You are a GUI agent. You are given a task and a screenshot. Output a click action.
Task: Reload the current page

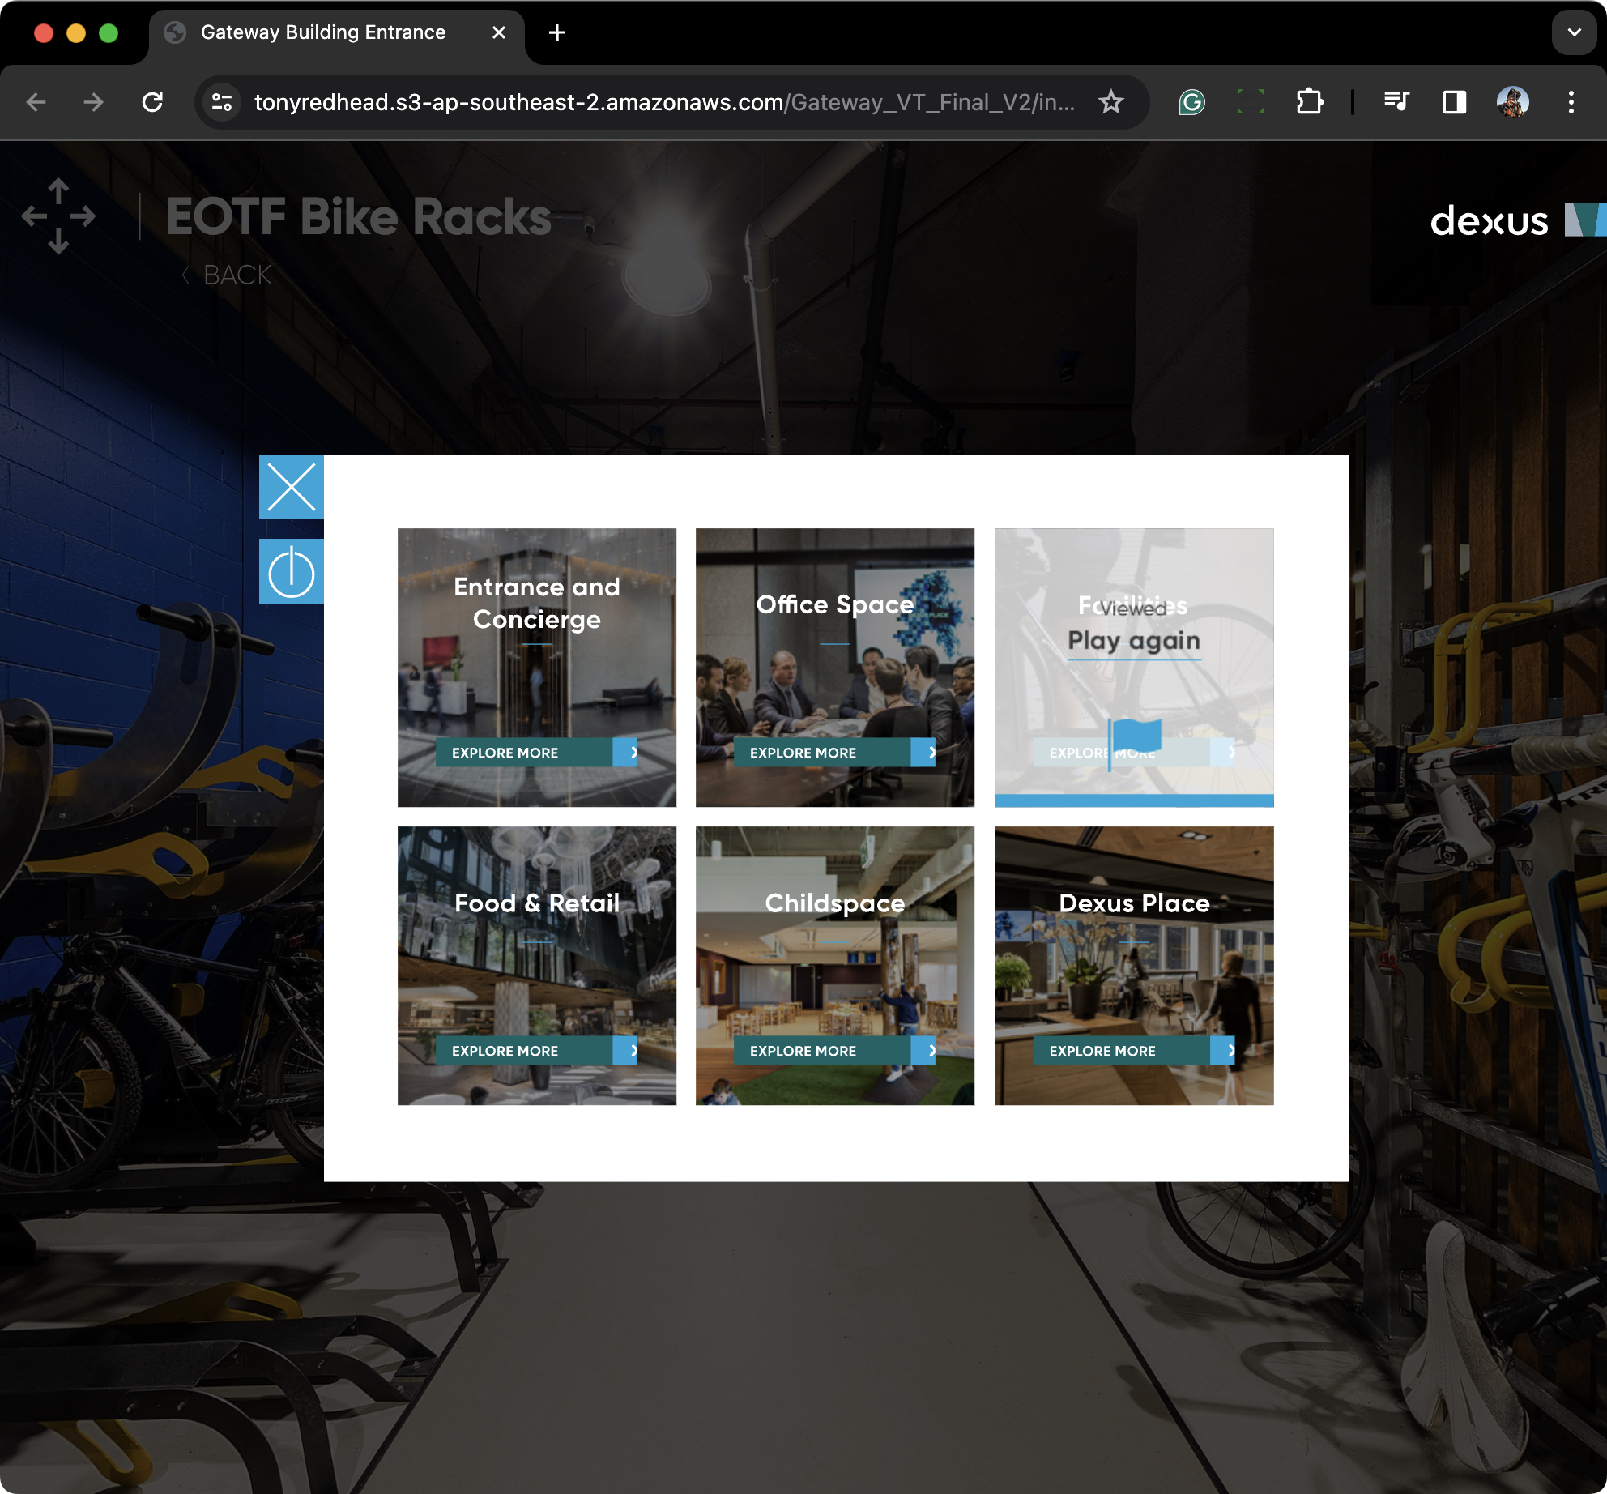coord(152,102)
